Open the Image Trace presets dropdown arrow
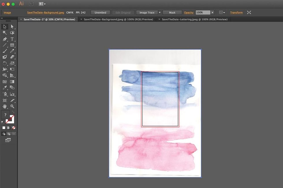 159,13
